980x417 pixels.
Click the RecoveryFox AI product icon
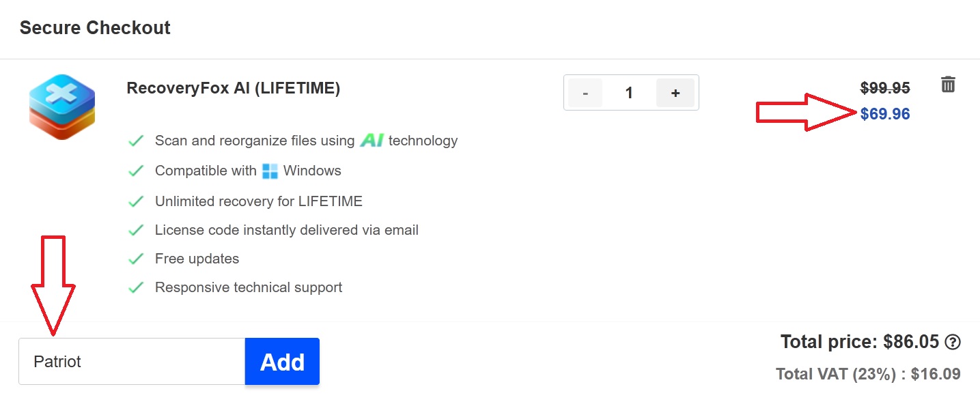61,107
